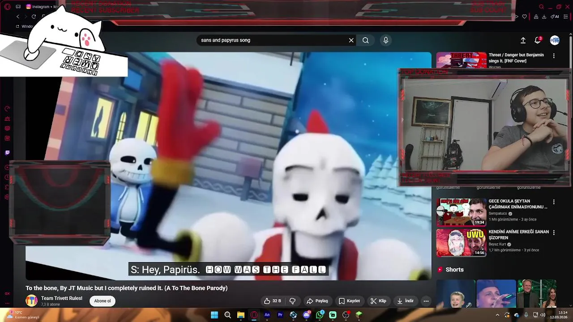
Task: Open options for GECE OKULA ŞEYTAN video
Action: tap(554, 202)
